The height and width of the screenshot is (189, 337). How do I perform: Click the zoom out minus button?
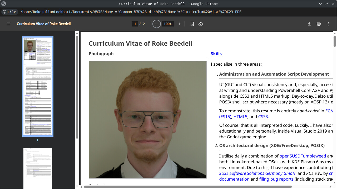pyautogui.click(x=157, y=24)
